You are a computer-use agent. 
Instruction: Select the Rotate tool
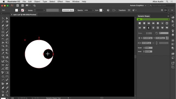pyautogui.click(x=3, y=39)
